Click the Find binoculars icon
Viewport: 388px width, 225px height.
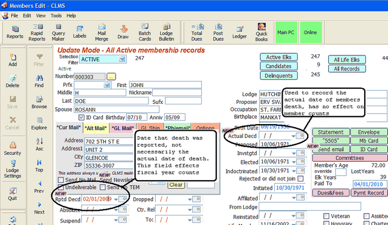click(39, 81)
